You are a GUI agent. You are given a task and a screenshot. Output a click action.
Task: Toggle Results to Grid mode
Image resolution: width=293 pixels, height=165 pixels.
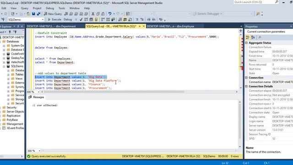coord(125,19)
